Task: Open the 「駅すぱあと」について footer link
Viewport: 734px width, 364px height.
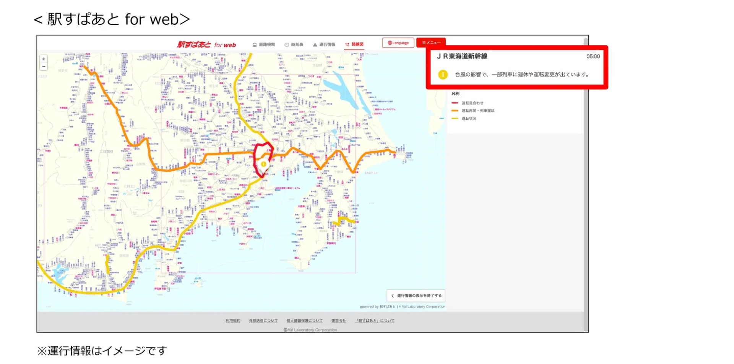Action: 375,320
